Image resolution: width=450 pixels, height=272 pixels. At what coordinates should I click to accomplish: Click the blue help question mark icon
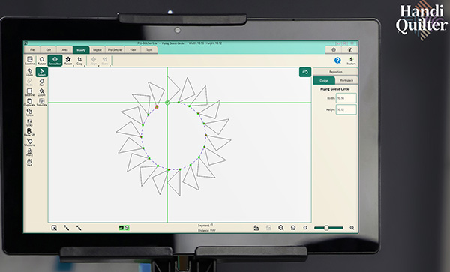point(337,61)
